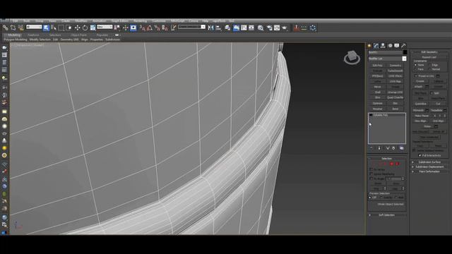Toggle the 3D Snaps icon
The width and height of the screenshot is (452, 254).
click(x=142, y=28)
